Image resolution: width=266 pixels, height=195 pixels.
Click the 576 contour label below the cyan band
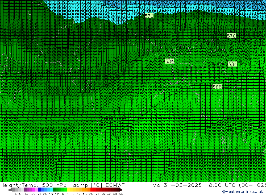[231, 36]
